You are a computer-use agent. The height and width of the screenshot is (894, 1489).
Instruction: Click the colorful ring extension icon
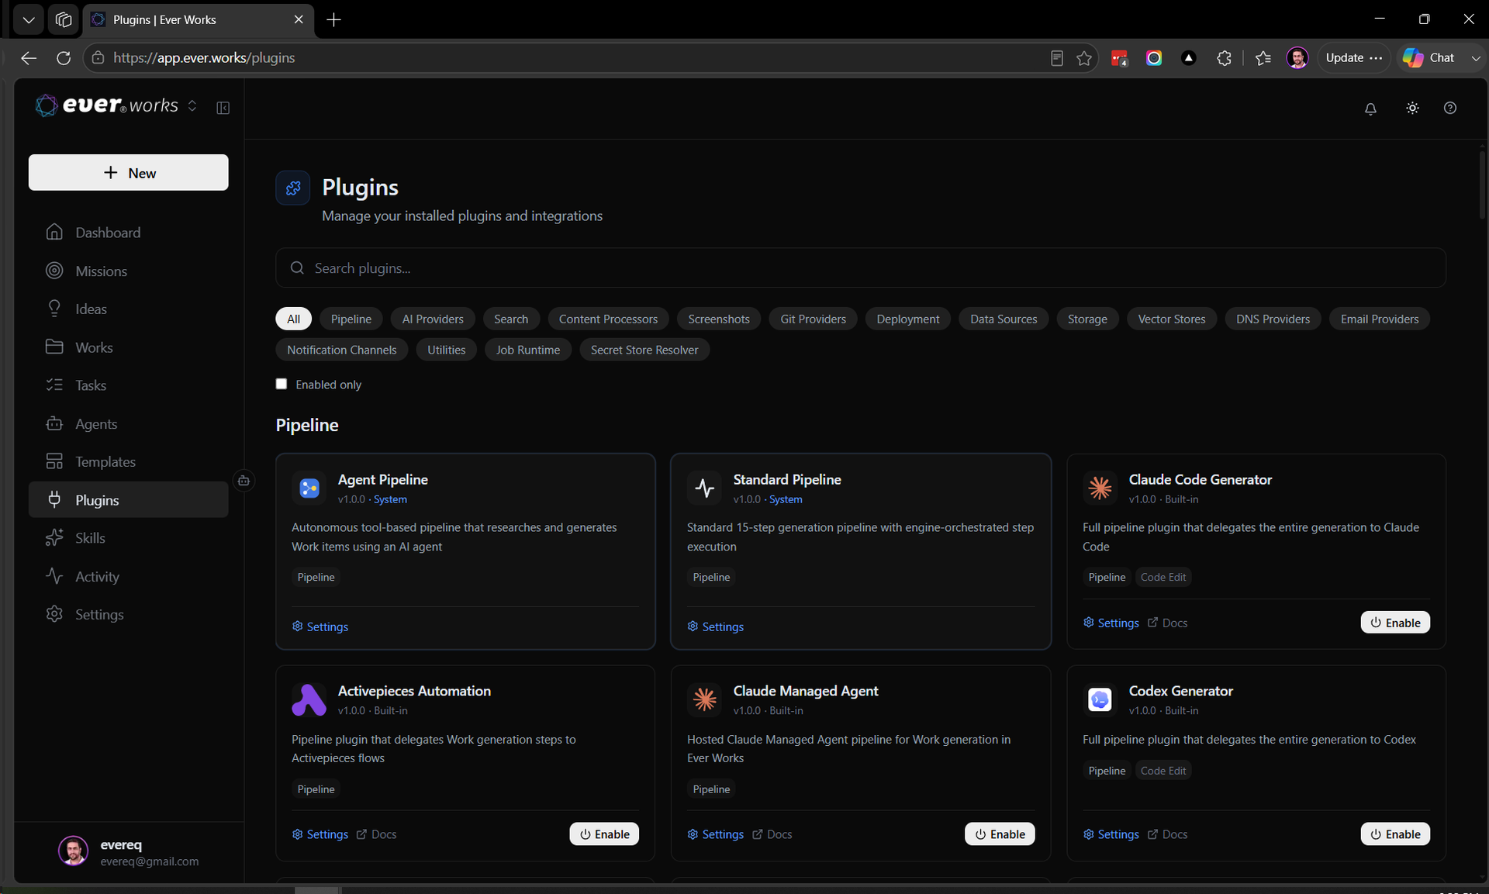point(1154,58)
